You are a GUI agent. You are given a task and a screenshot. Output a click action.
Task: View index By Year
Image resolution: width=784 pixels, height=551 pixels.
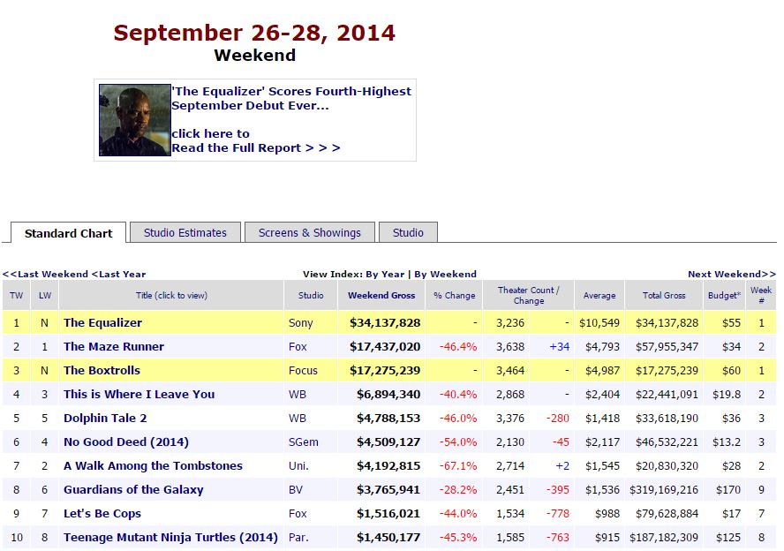click(385, 275)
